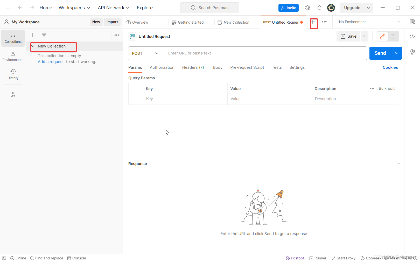Click the Search Postman field
Image resolution: width=420 pixels, height=262 pixels.
click(210, 8)
